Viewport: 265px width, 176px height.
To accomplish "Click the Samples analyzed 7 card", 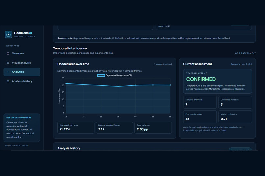I will (200, 102).
